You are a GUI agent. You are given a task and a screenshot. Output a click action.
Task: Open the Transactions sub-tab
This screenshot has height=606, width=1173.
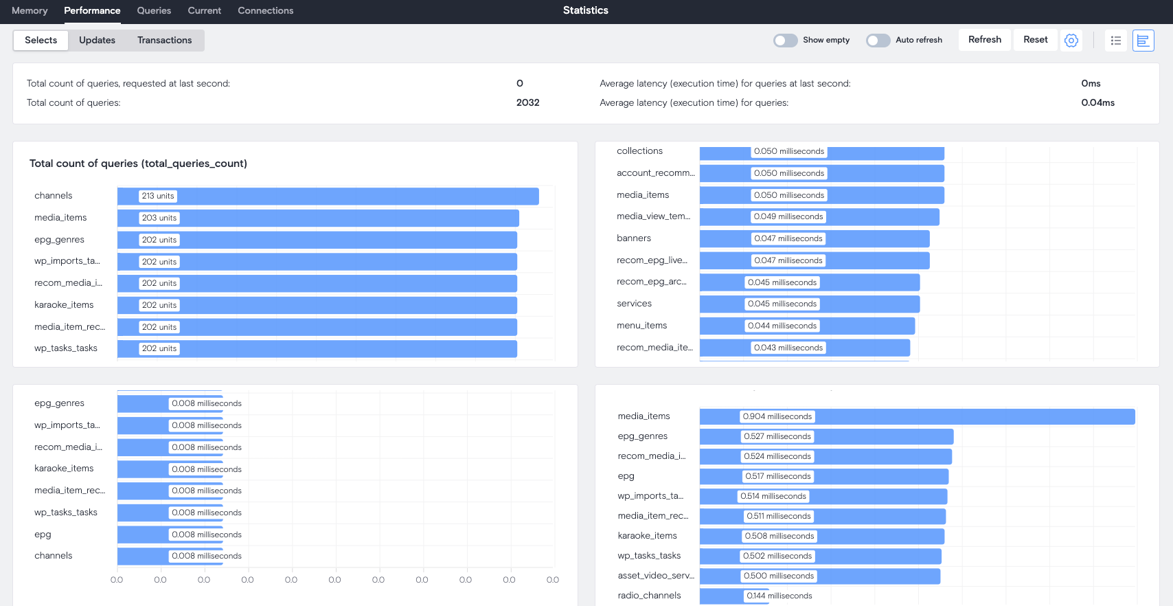click(x=164, y=41)
